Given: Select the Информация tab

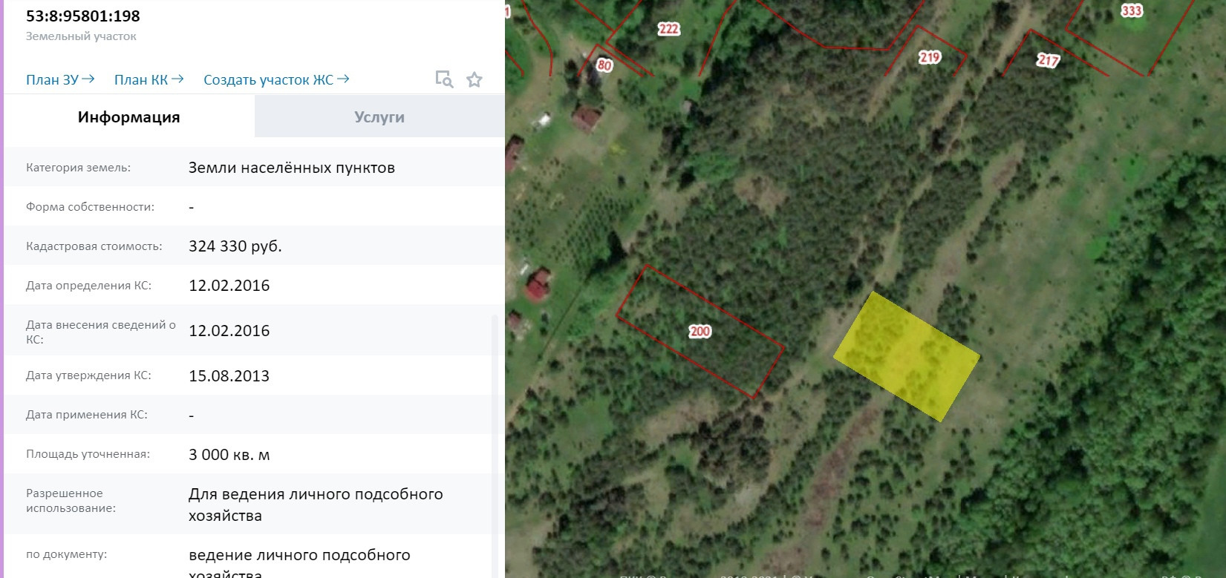Looking at the screenshot, I should (x=129, y=117).
